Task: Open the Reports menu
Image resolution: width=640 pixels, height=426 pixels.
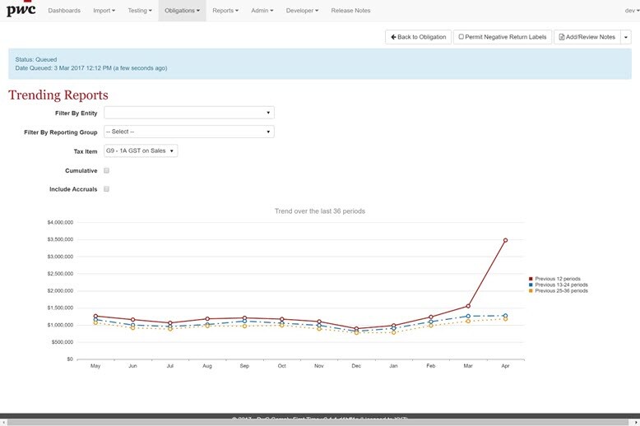Action: (225, 11)
